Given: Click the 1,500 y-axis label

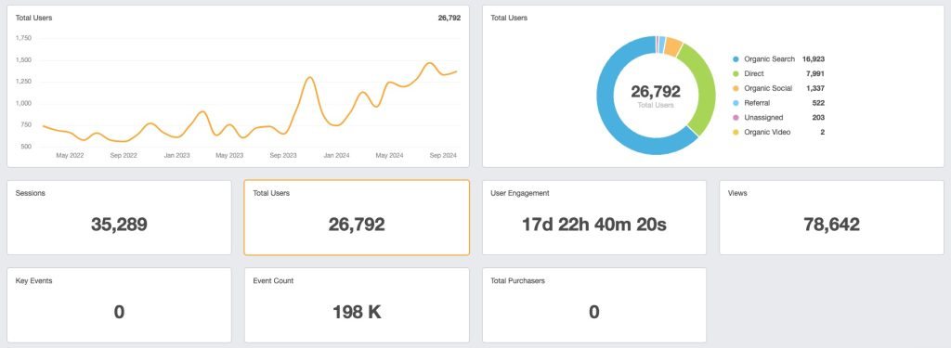Looking at the screenshot, I should 23,60.
